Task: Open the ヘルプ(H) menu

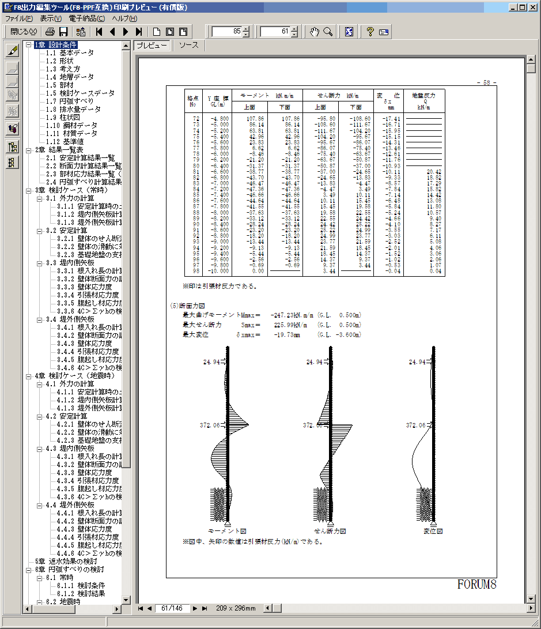Action: (x=124, y=18)
